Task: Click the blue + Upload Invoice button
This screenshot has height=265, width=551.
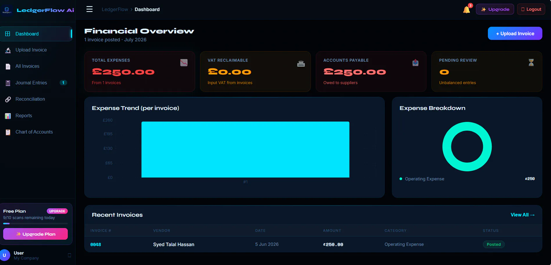Action: tap(515, 33)
